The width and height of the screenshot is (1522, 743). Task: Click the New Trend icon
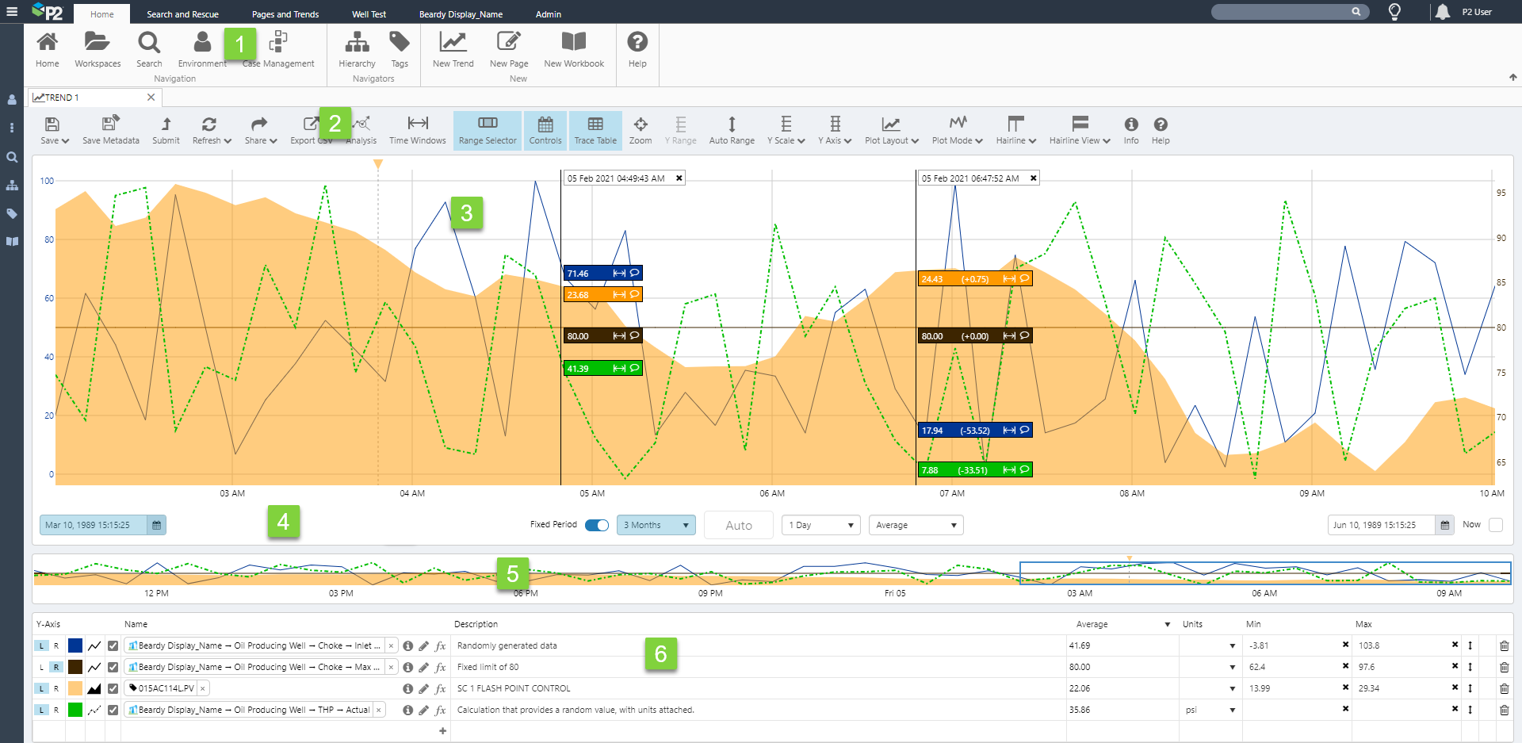pyautogui.click(x=453, y=49)
